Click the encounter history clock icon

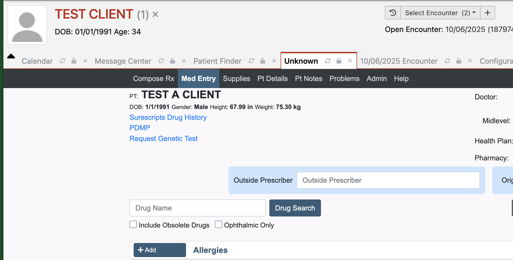tap(393, 13)
